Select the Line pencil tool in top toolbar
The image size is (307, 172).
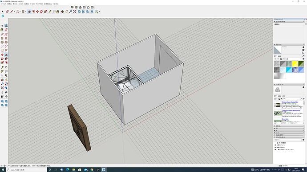click(x=12, y=12)
